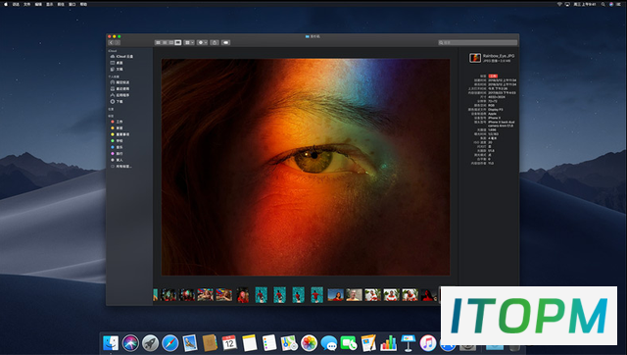Open Launchpad from the Dock

(150, 343)
